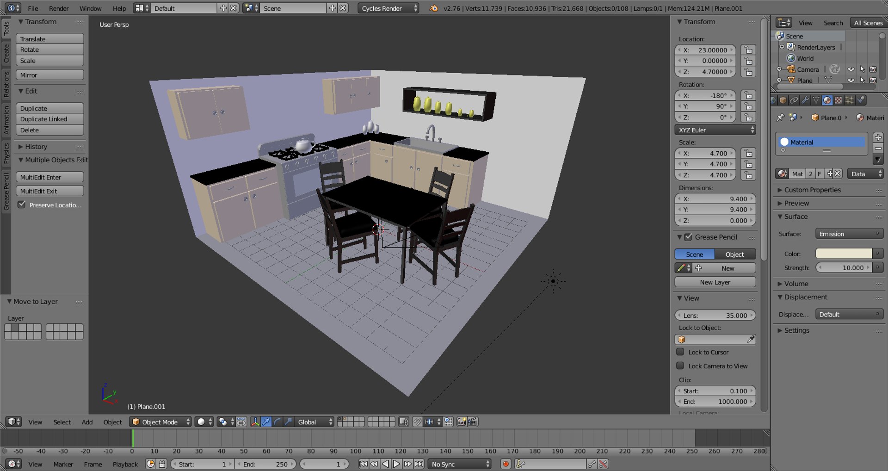Open the Modifiers wrench tab

pyautogui.click(x=805, y=100)
